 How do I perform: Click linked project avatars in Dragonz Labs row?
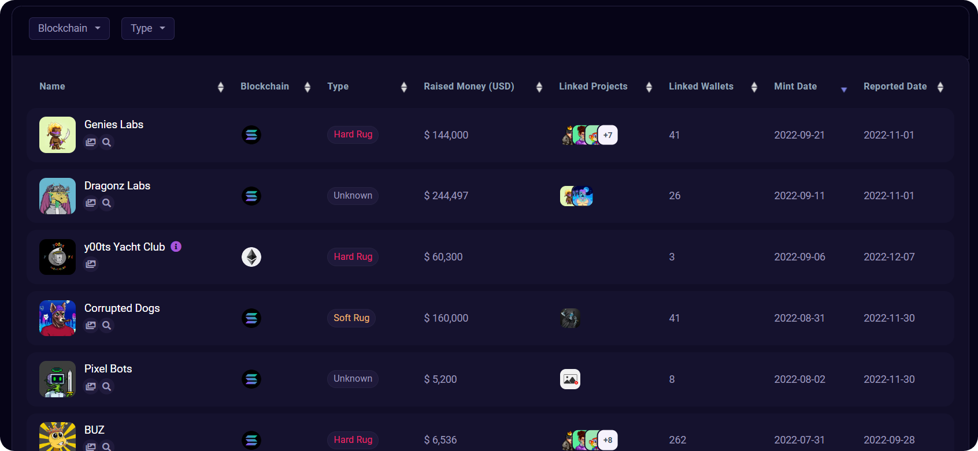click(577, 196)
